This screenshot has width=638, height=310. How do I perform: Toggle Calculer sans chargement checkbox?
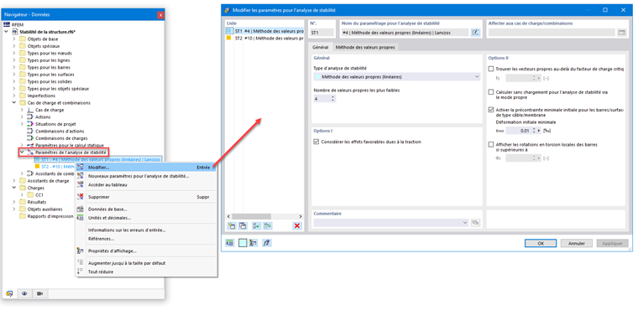[491, 92]
